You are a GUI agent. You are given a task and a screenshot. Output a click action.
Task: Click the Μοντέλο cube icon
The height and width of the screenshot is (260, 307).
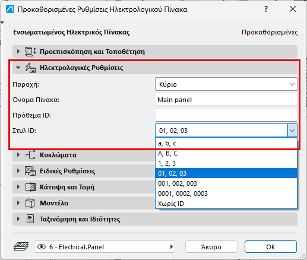[x=30, y=203]
